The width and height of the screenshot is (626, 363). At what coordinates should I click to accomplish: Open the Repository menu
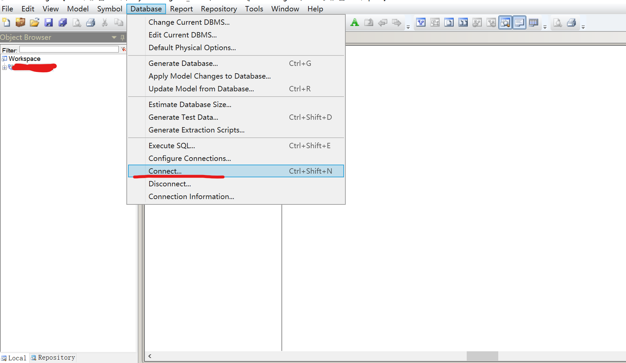219,9
